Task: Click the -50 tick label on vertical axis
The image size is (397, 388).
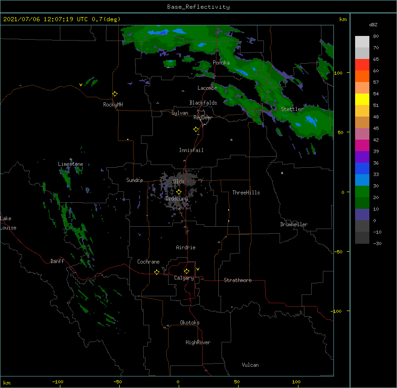Action: [338, 252]
